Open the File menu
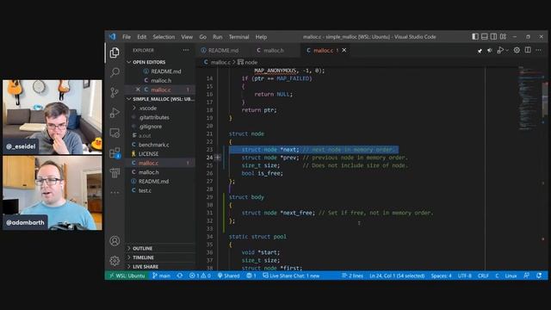Screen dimensions: 551x310 pyautogui.click(x=127, y=37)
